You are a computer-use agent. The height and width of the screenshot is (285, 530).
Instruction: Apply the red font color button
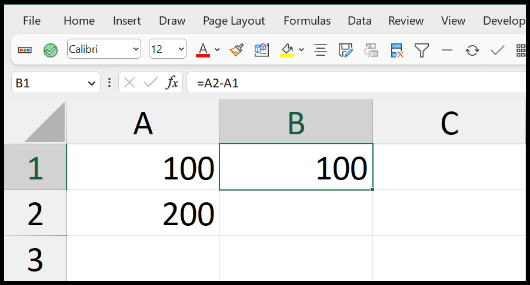203,50
